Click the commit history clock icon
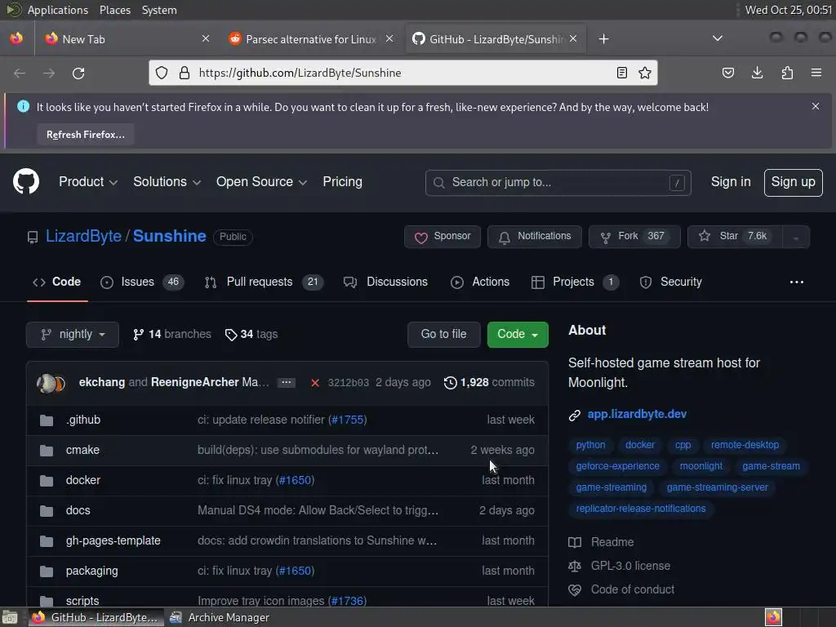Screen dimensions: 836x627 451,382
